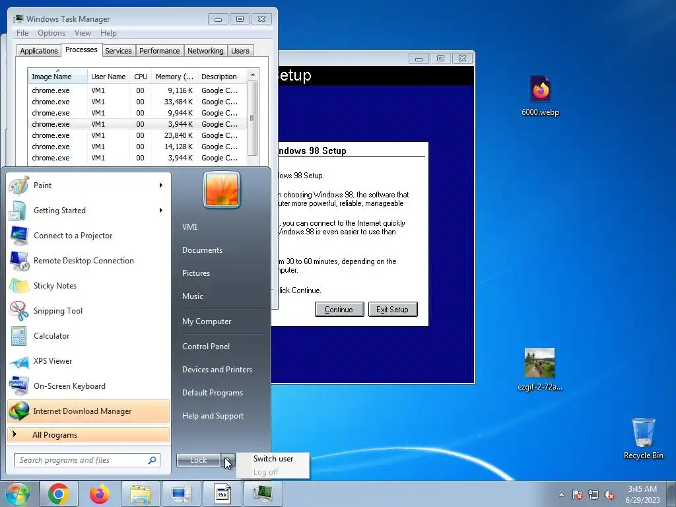Click the user account flower picture

(x=222, y=189)
